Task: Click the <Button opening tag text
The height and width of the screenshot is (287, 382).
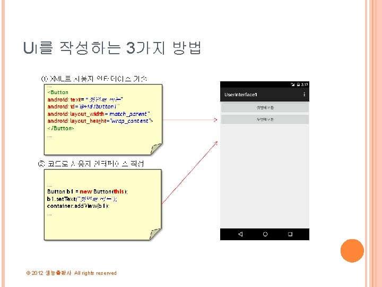Action: point(58,92)
